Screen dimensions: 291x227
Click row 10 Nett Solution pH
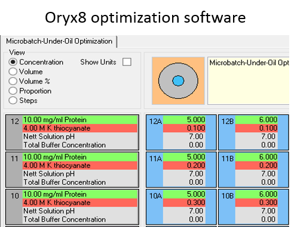[80, 211]
